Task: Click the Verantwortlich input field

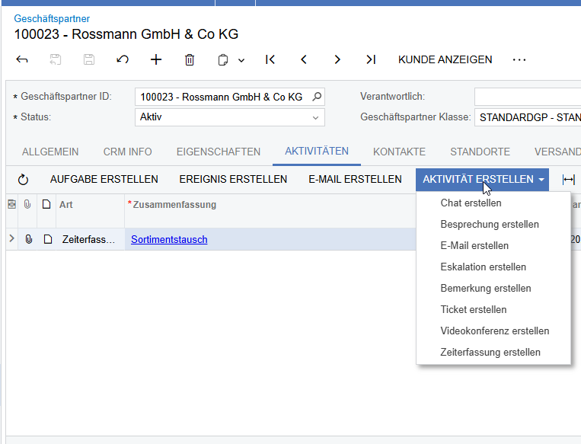Action: pos(528,97)
